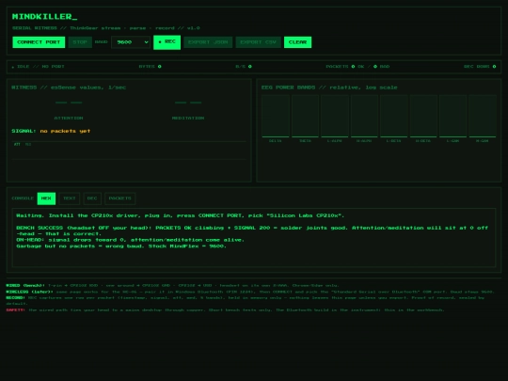Stop the stream with the STOP button
The width and height of the screenshot is (508, 381).
pos(80,42)
